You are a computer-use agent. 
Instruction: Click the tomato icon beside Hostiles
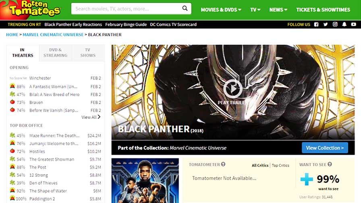(12, 151)
